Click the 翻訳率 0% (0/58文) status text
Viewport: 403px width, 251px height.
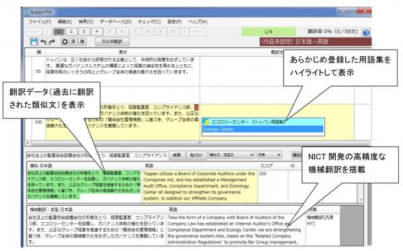pyautogui.click(x=332, y=31)
